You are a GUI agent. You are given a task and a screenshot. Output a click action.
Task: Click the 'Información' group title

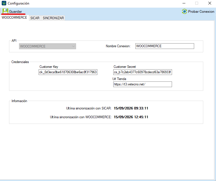[x=19, y=101]
